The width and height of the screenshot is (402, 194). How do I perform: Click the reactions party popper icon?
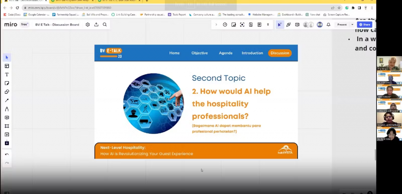coord(289,25)
